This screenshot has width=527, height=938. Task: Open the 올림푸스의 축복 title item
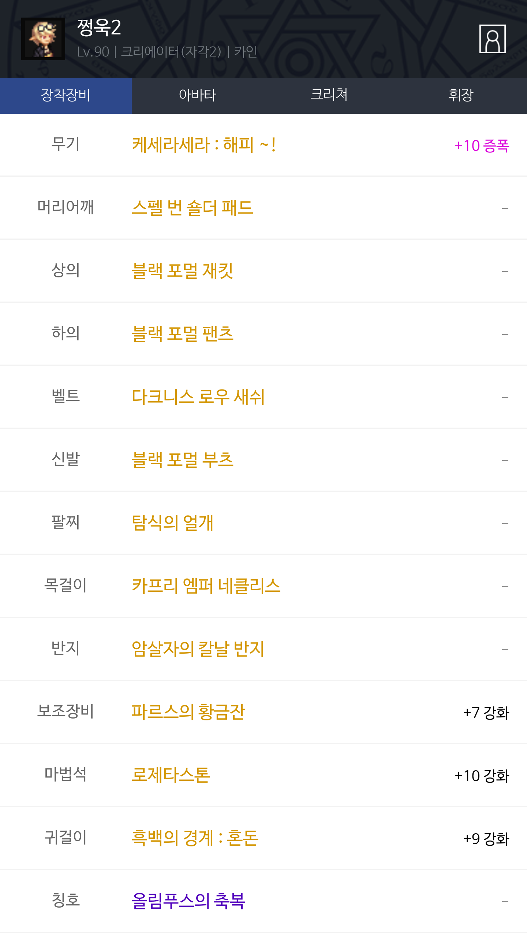(188, 901)
